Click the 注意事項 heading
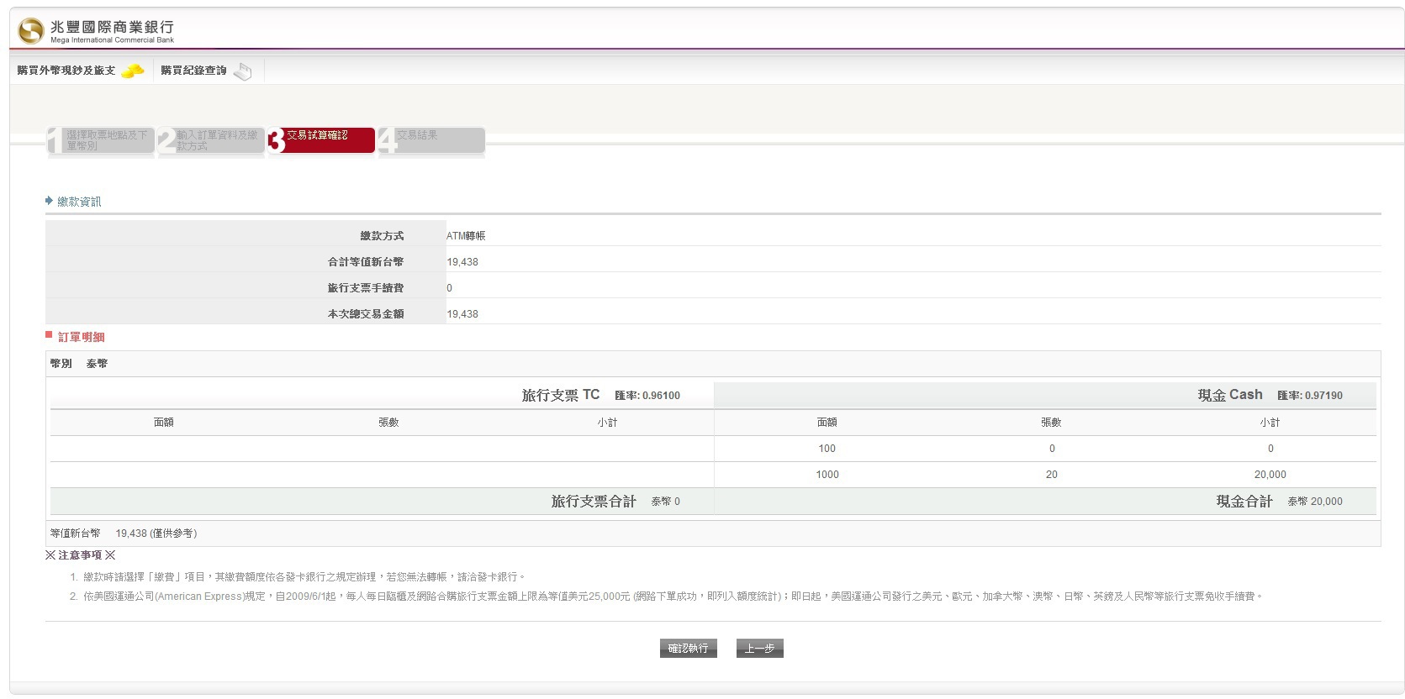The height and width of the screenshot is (699, 1405). click(80, 555)
